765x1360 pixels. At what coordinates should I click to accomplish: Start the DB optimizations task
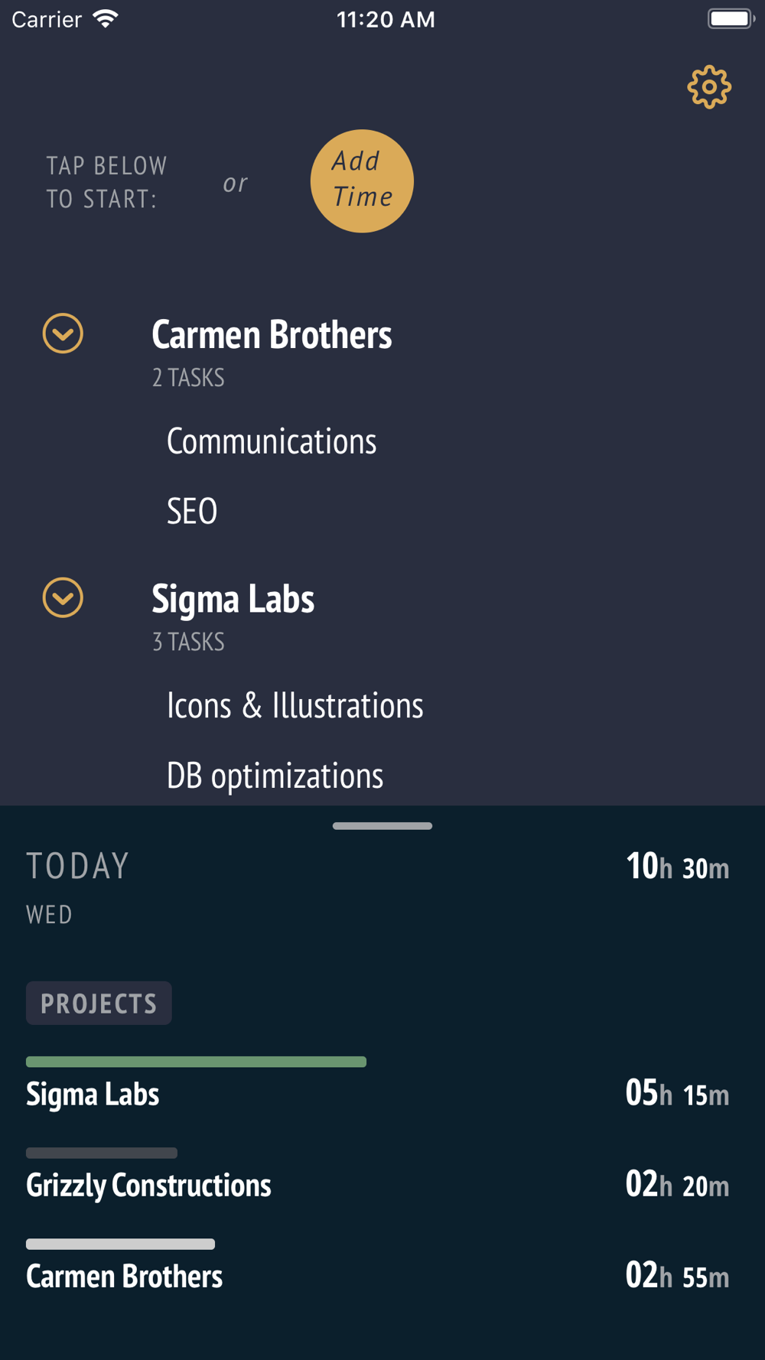coord(275,776)
